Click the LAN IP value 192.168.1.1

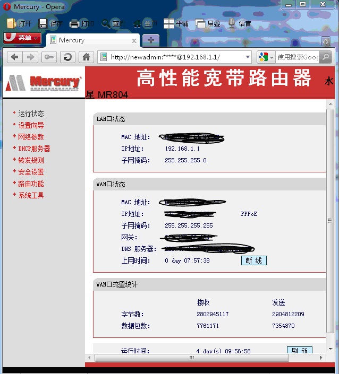[182, 149]
